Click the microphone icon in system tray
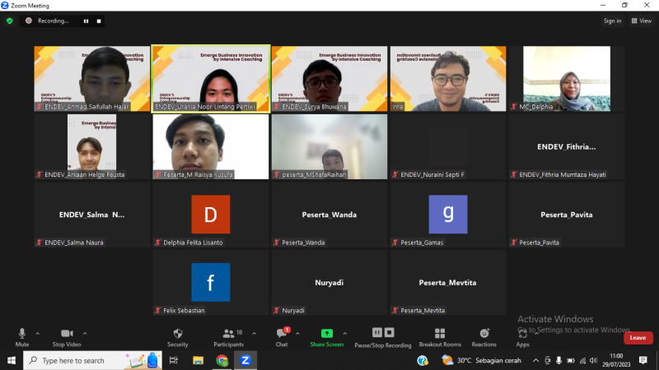This screenshot has width=659, height=370. coord(559,360)
